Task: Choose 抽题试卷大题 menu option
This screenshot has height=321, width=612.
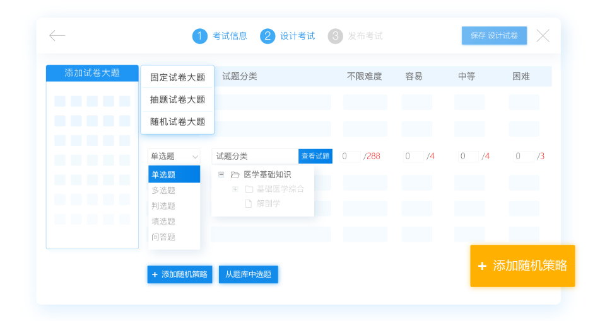Action: tap(177, 99)
